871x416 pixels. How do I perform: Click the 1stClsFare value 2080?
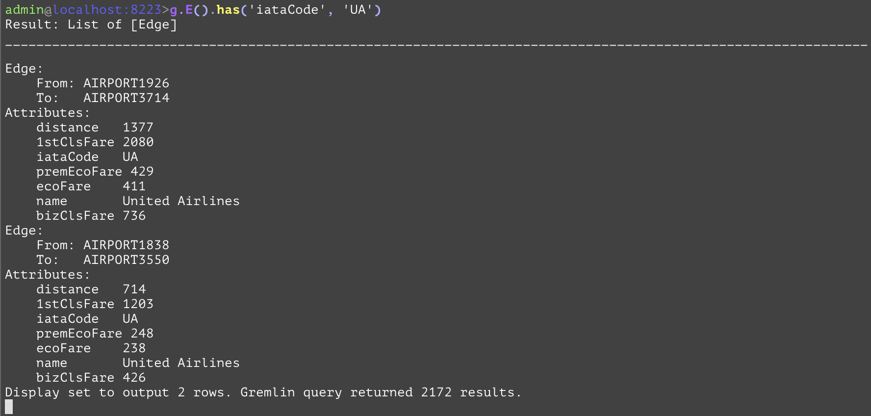pyautogui.click(x=138, y=142)
